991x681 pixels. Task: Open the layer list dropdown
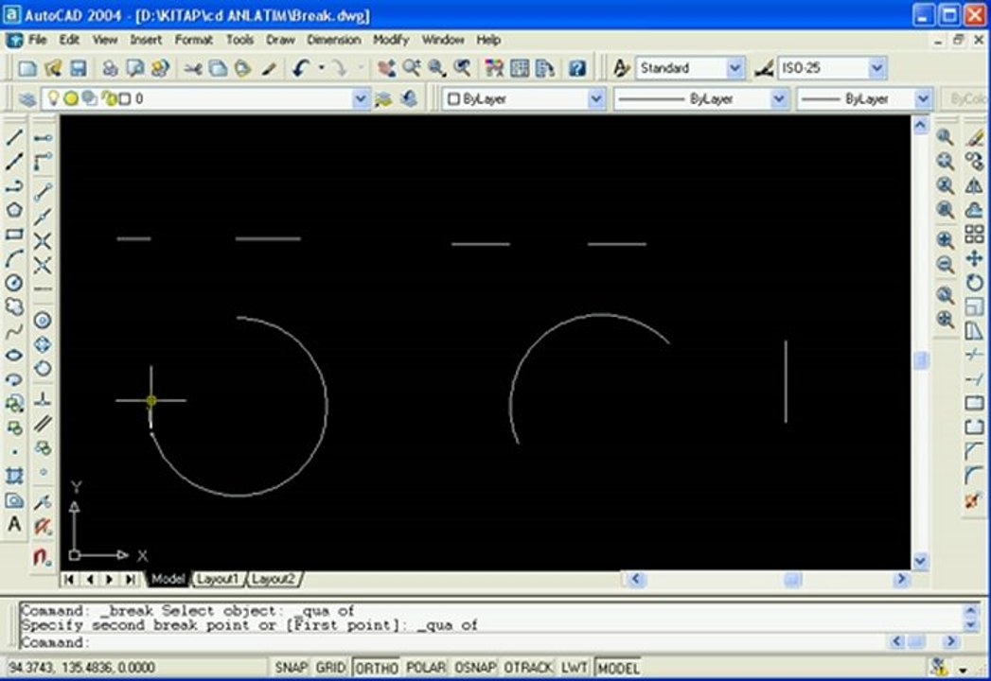click(361, 99)
